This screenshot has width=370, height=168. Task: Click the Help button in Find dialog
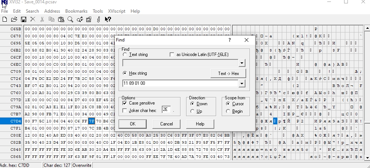point(200,124)
